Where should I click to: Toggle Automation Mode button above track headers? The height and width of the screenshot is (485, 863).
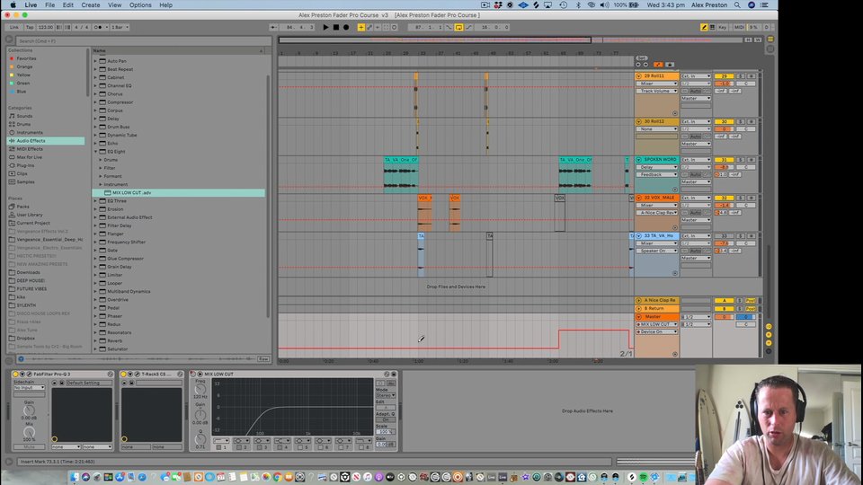pos(658,65)
